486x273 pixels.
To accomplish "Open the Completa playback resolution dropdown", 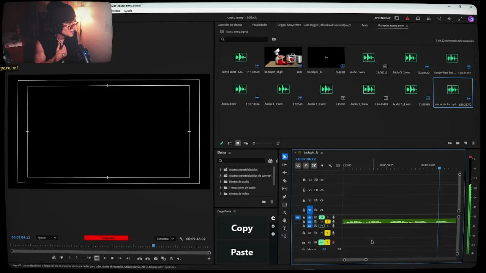I will (x=165, y=239).
